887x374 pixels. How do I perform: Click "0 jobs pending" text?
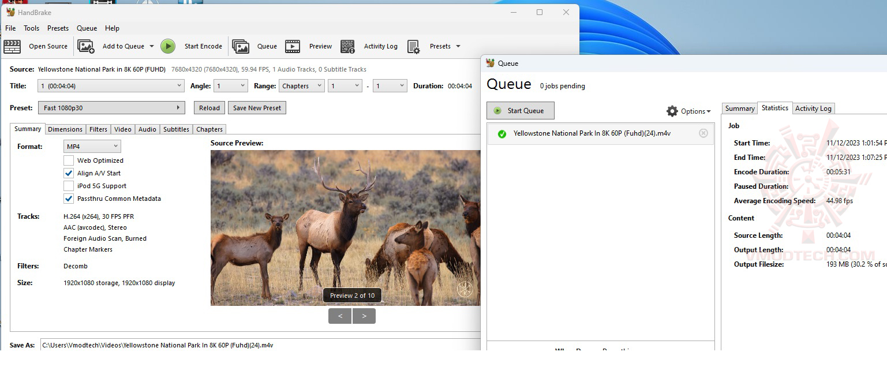(x=563, y=86)
